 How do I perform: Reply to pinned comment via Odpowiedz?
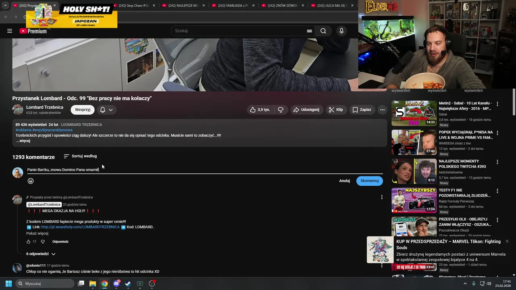(60, 242)
